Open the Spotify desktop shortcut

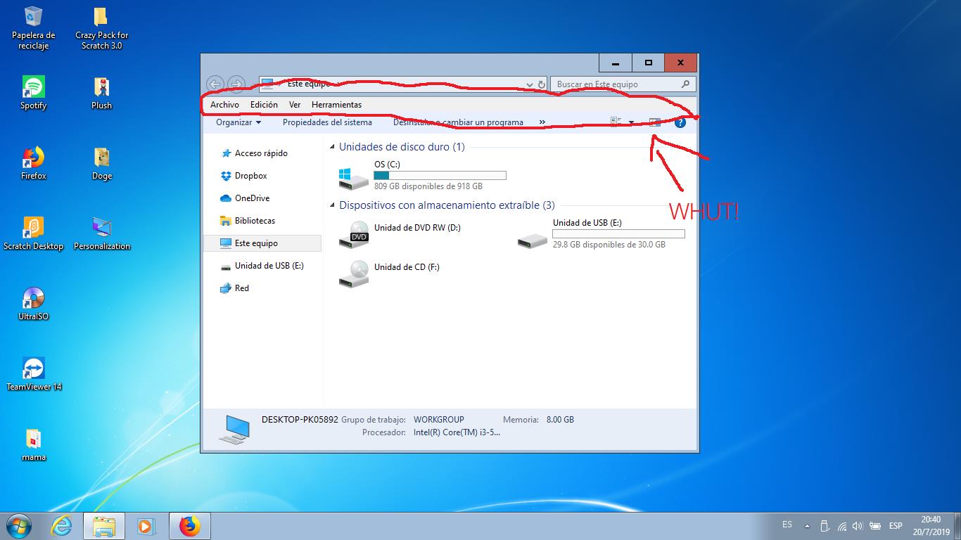click(x=33, y=93)
